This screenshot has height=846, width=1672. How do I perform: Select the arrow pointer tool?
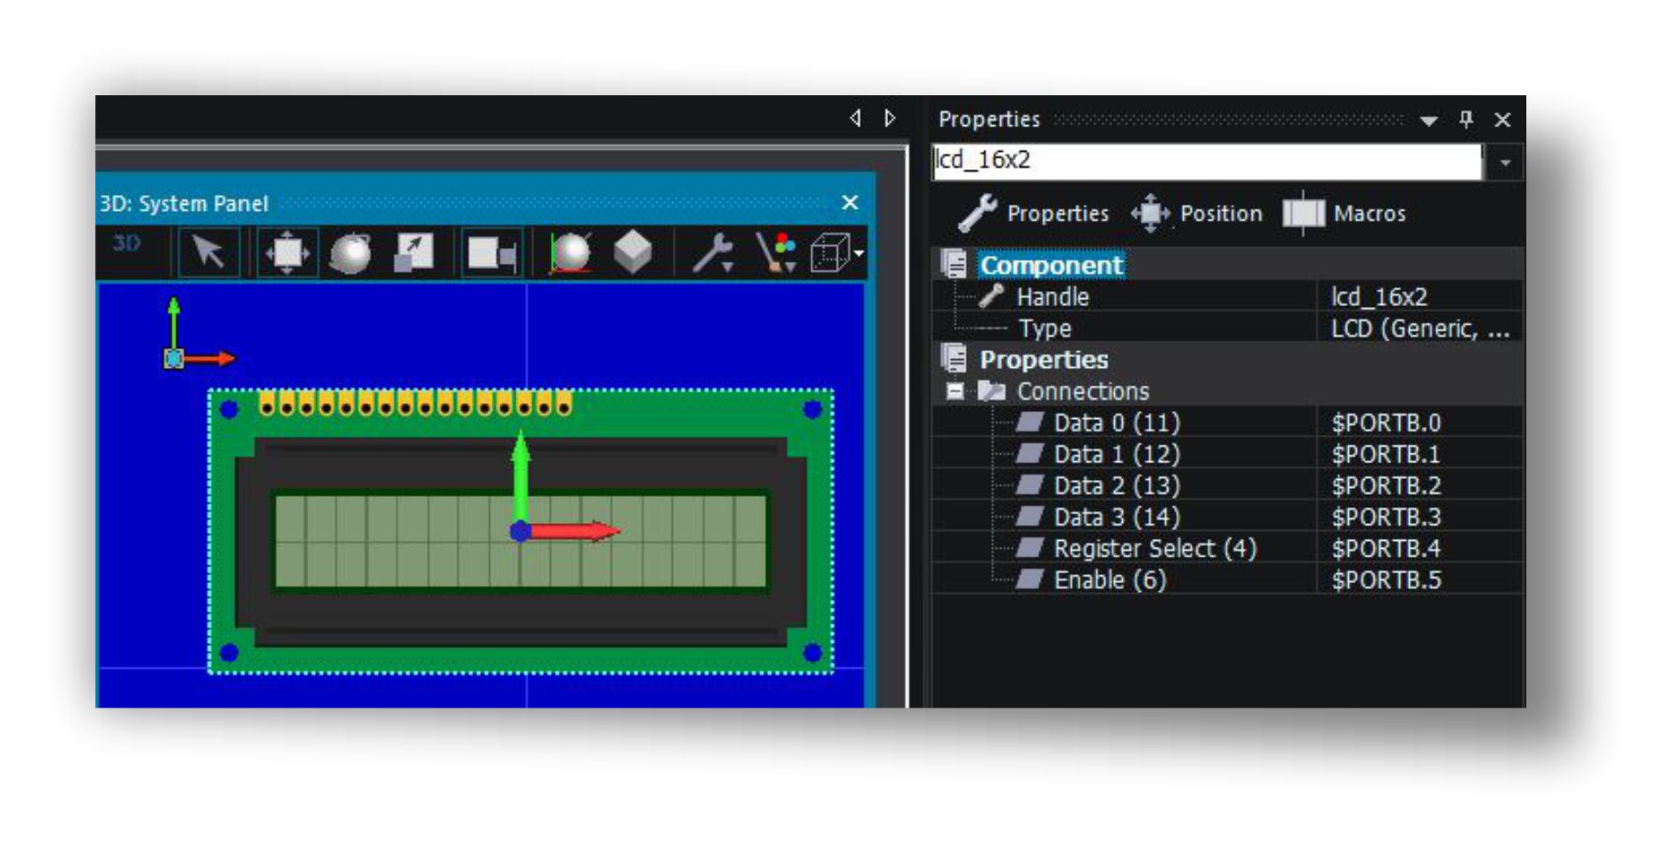(208, 253)
